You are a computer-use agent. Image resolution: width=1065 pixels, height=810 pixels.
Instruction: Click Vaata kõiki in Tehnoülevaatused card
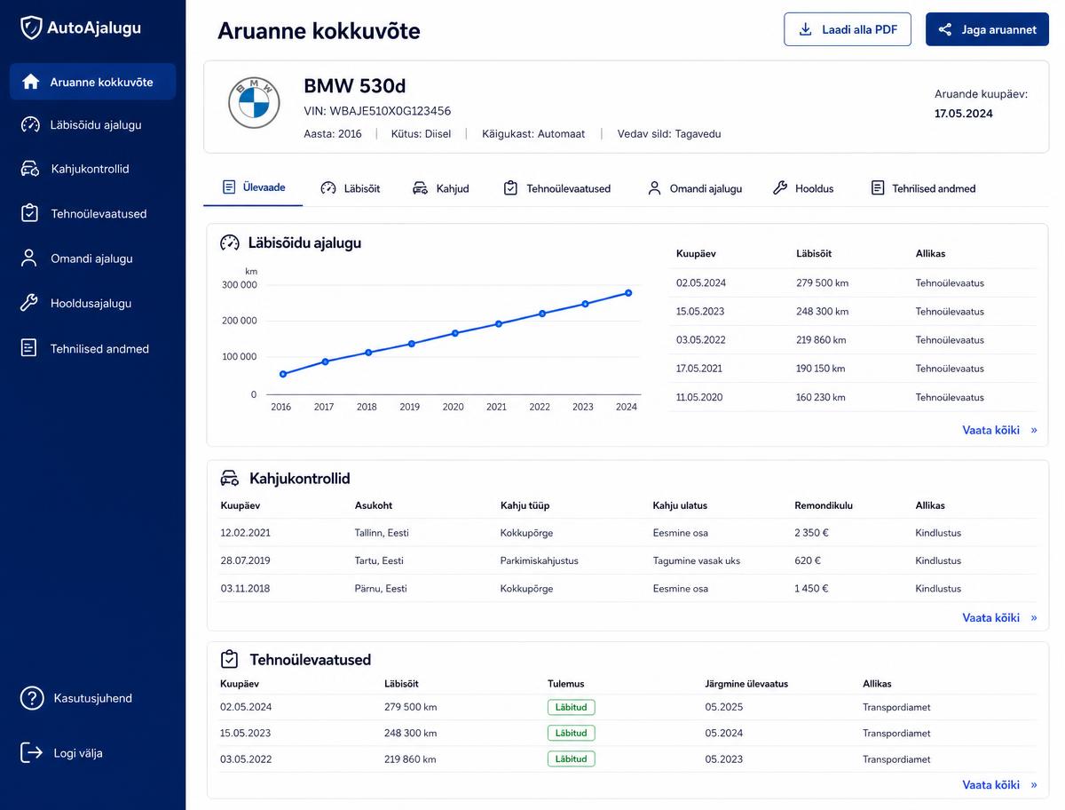click(x=999, y=784)
